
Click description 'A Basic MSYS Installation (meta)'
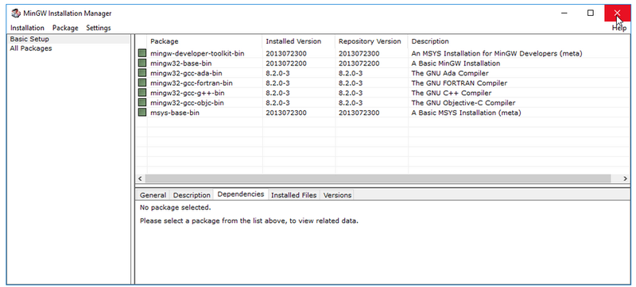pyautogui.click(x=466, y=113)
